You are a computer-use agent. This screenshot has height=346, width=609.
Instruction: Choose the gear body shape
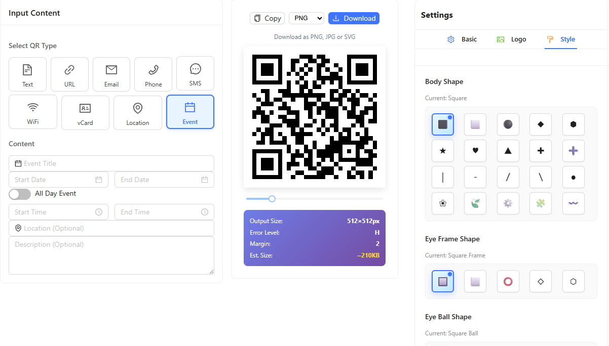(x=508, y=203)
